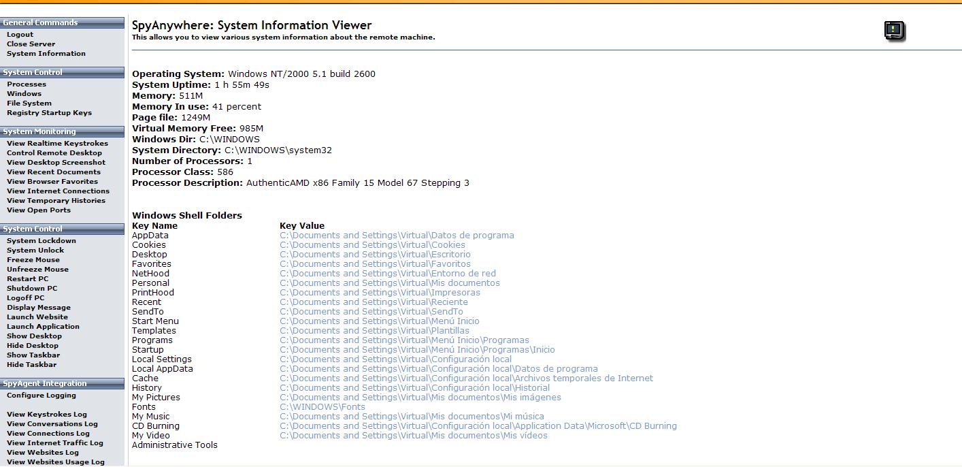This screenshot has height=467, width=962.
Task: Select the Processor Description value text
Action: [x=358, y=183]
